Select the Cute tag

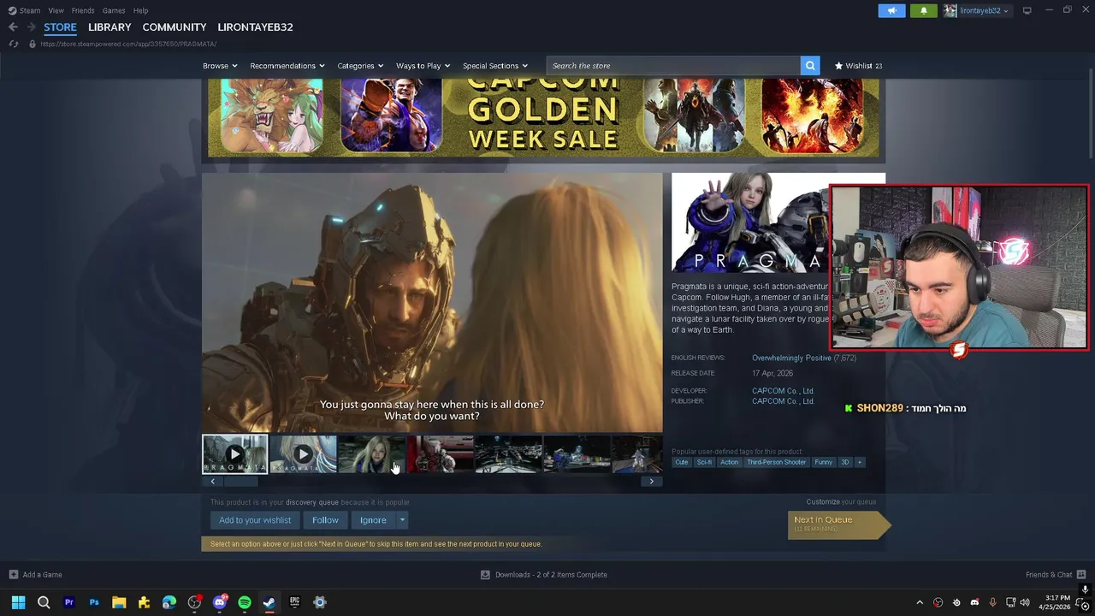coord(681,462)
